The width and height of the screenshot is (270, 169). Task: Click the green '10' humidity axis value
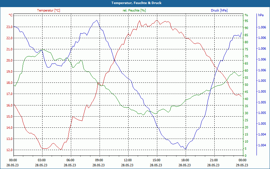coord(246,142)
